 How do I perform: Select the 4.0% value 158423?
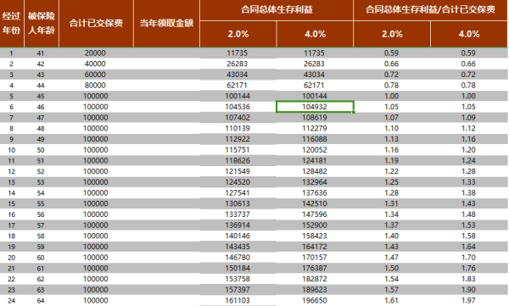[315, 236]
